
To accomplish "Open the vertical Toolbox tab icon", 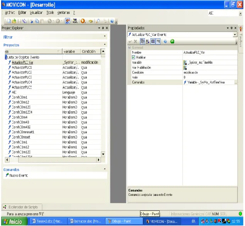I will [x=241, y=29].
